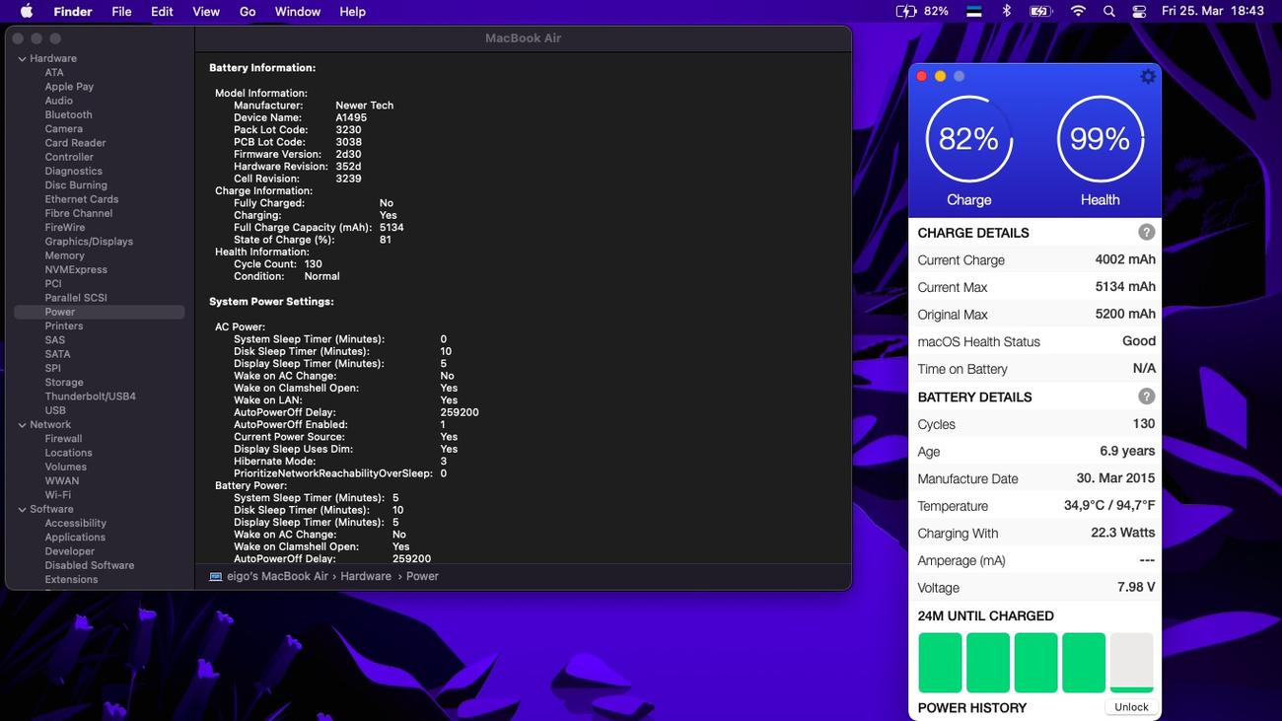
Task: Select NVMExpress in the sidebar
Action: pos(76,269)
